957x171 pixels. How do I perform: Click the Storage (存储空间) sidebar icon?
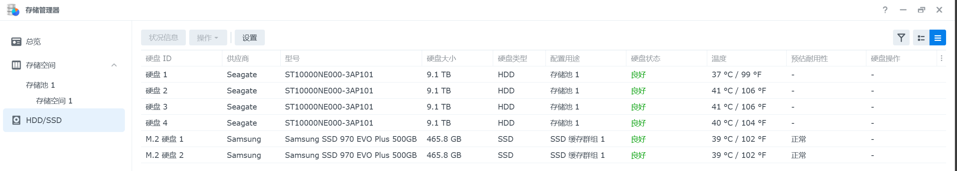(x=16, y=65)
